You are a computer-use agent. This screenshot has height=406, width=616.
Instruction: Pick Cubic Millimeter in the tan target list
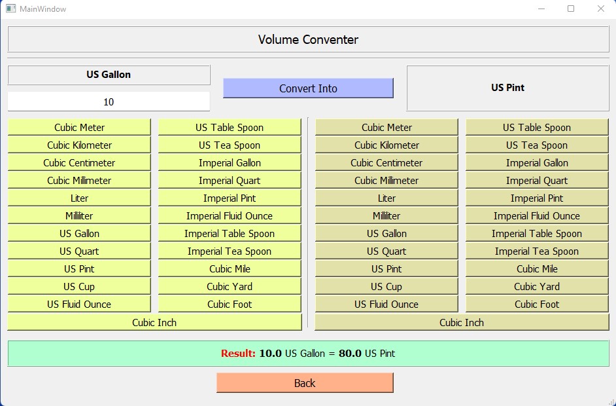coord(386,181)
